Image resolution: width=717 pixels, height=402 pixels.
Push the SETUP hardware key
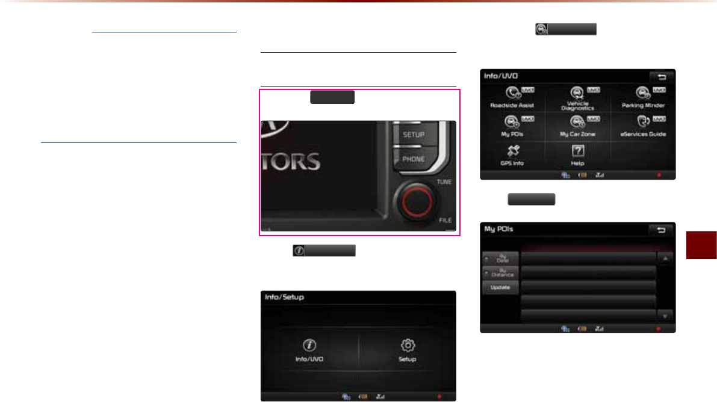[414, 135]
